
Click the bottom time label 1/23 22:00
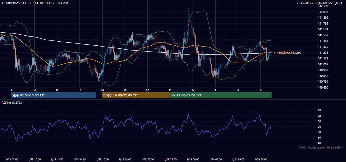170,160
